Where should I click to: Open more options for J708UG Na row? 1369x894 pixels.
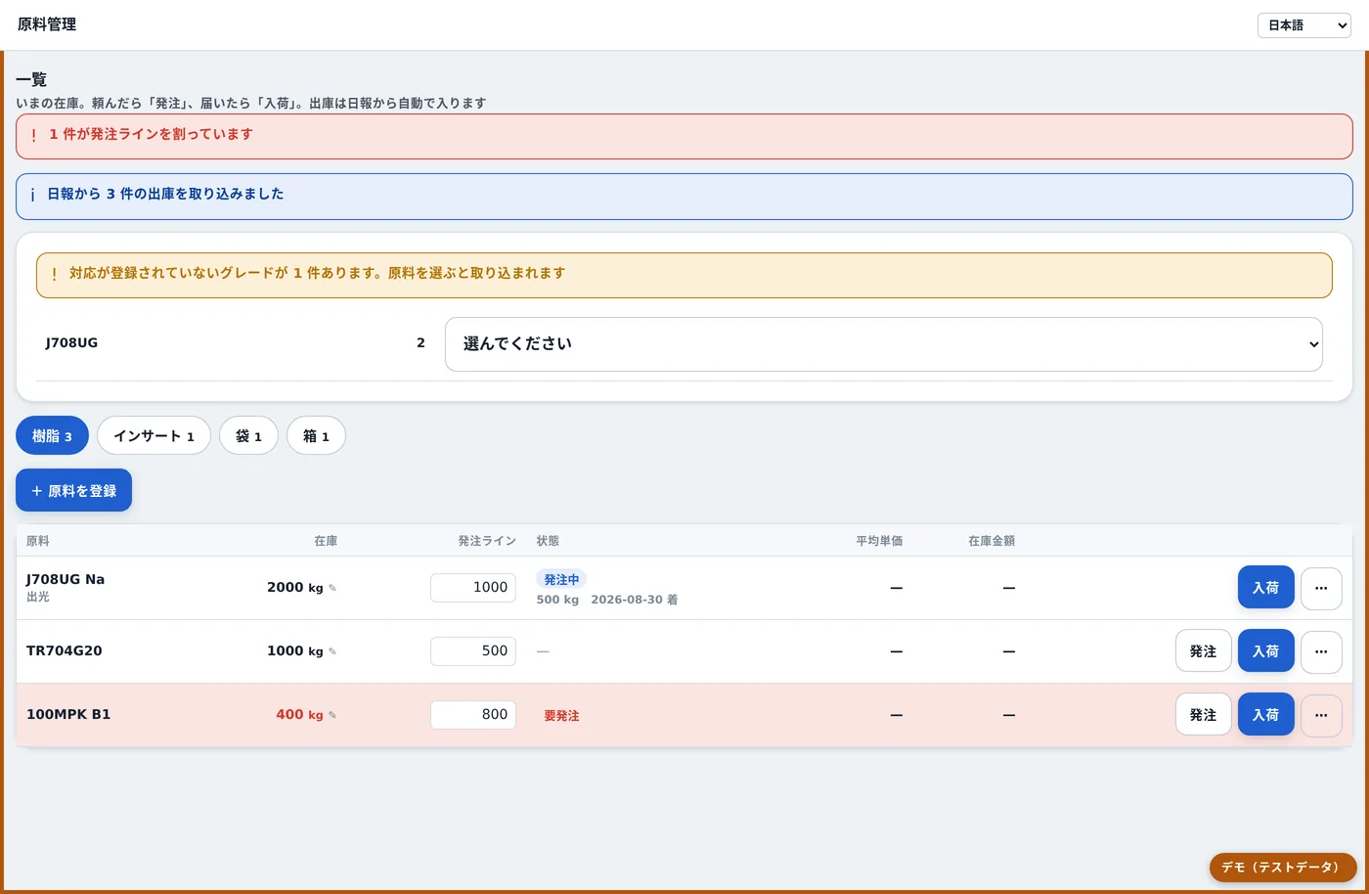pos(1321,588)
